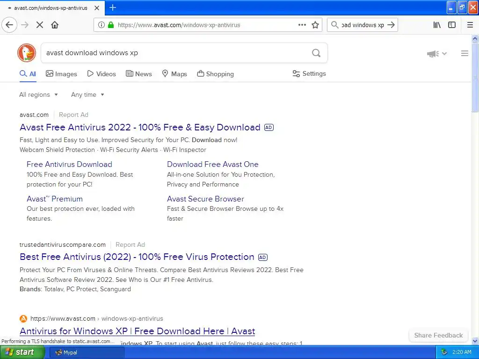Report the avast.com ad
This screenshot has height=359, width=479.
click(73, 115)
